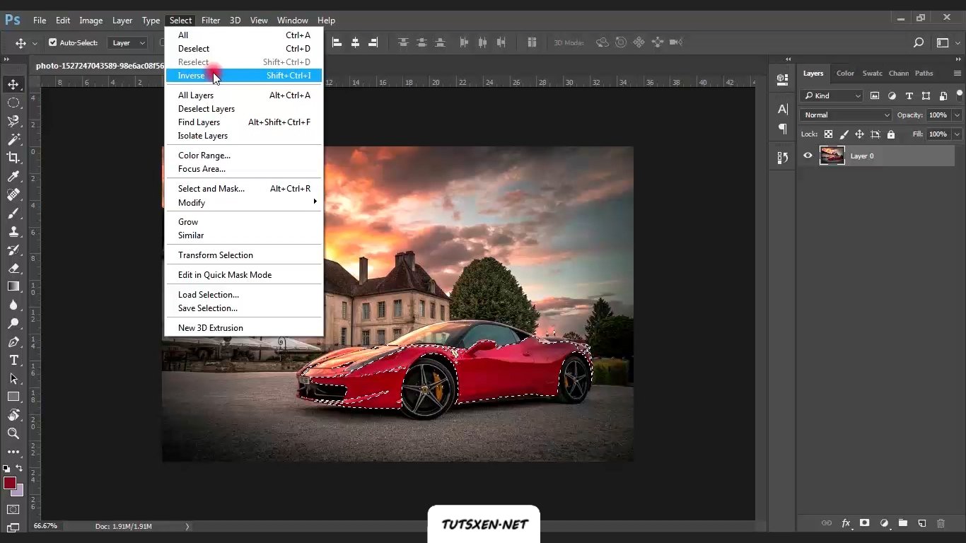Hide Layer 0 using the eye icon

[808, 156]
